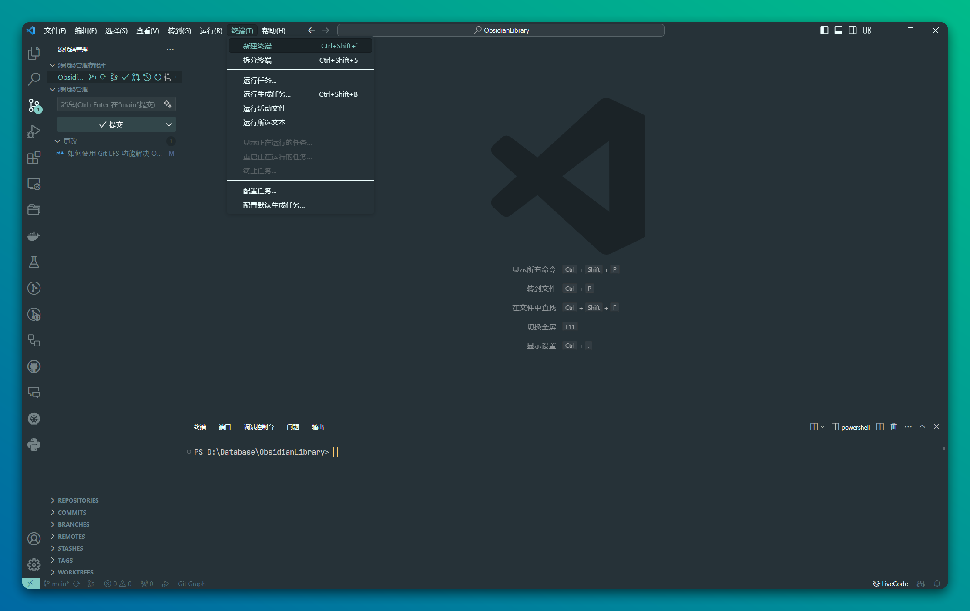Open the changed Git LFS markdown file
970x611 pixels.
point(115,153)
